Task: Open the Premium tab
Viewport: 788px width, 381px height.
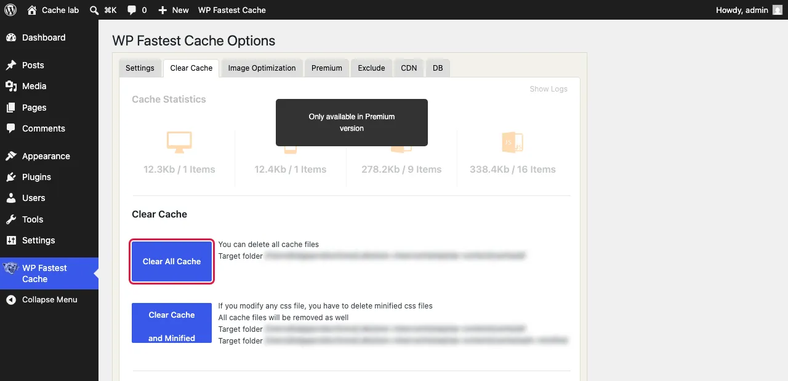Action: (327, 68)
